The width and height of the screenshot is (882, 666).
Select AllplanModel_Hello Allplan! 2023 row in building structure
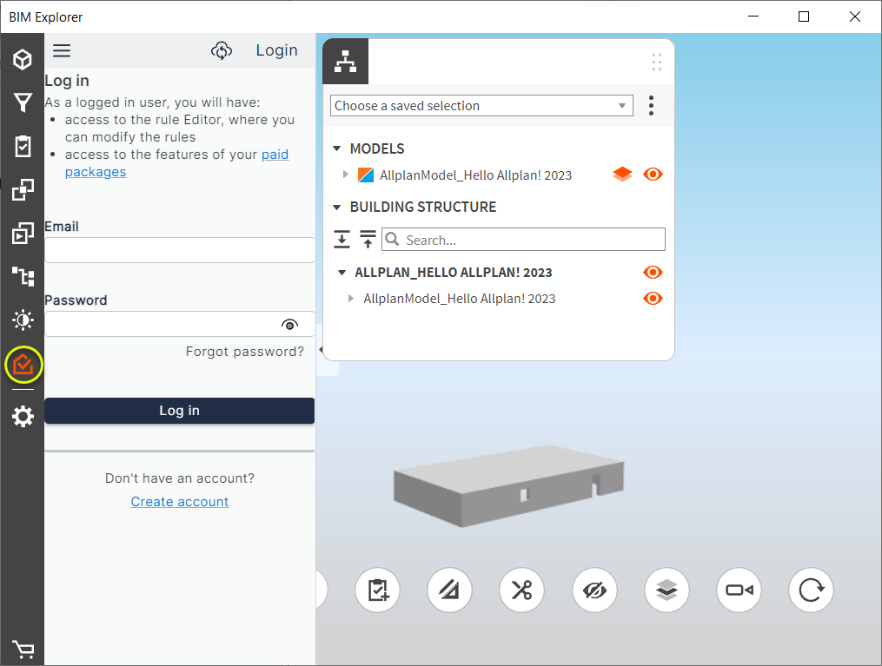(x=460, y=299)
